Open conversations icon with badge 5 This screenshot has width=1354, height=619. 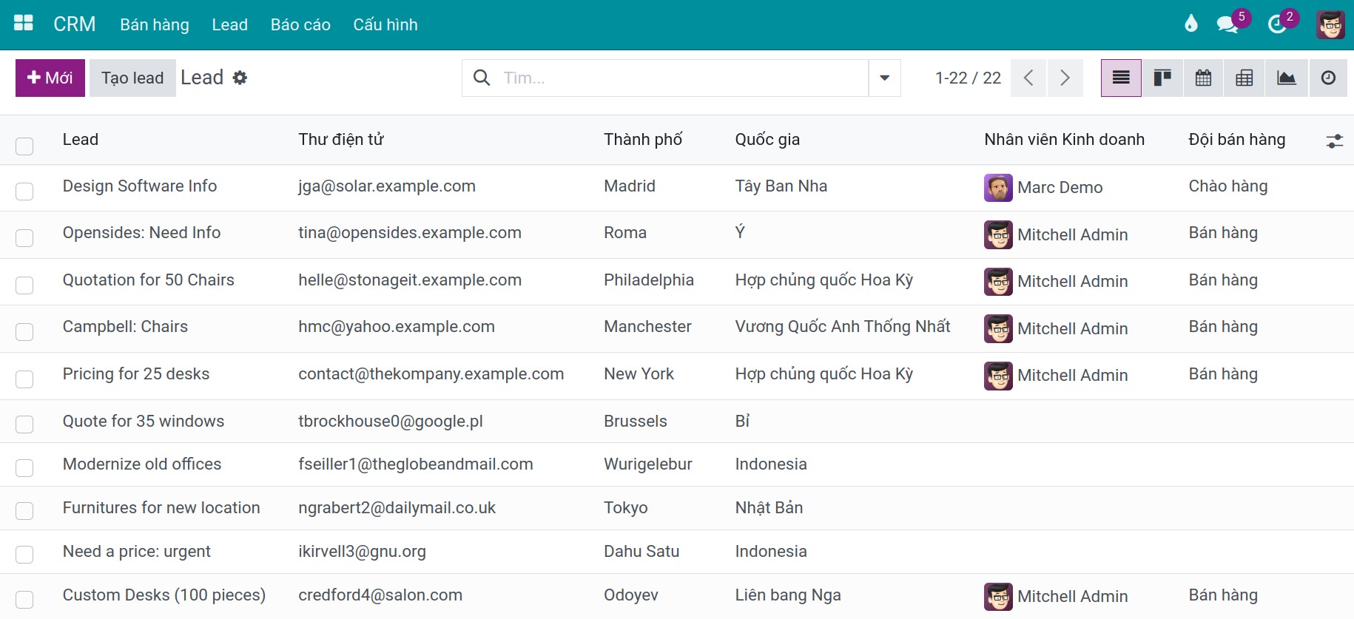coord(1229,24)
